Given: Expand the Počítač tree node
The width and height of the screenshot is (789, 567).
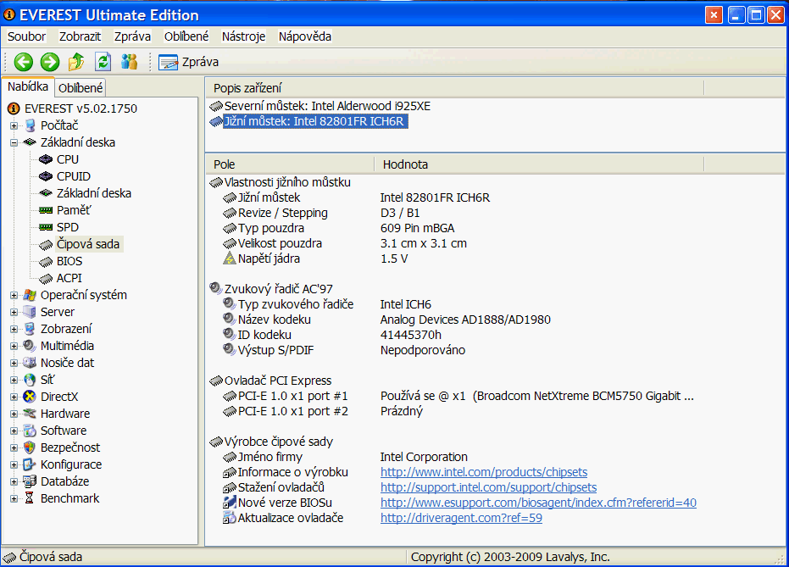Looking at the screenshot, I should point(14,125).
